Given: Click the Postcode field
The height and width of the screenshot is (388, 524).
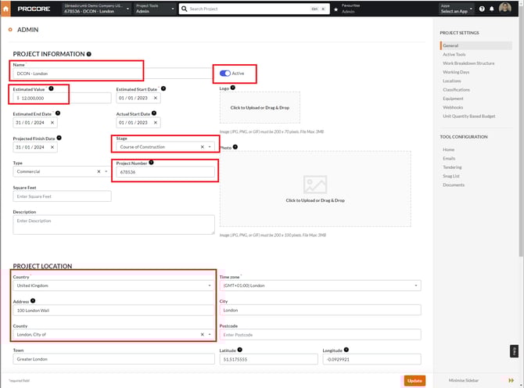Looking at the screenshot, I should tap(320, 335).
